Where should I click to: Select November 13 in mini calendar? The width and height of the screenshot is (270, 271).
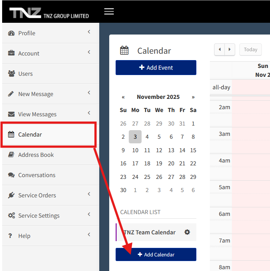pos(171,150)
